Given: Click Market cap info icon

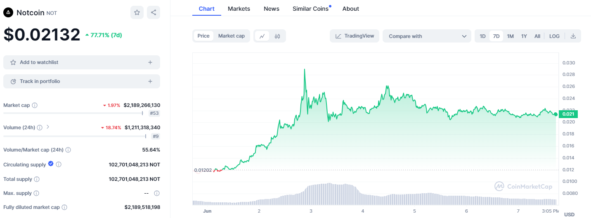Looking at the screenshot, I should coord(35,105).
